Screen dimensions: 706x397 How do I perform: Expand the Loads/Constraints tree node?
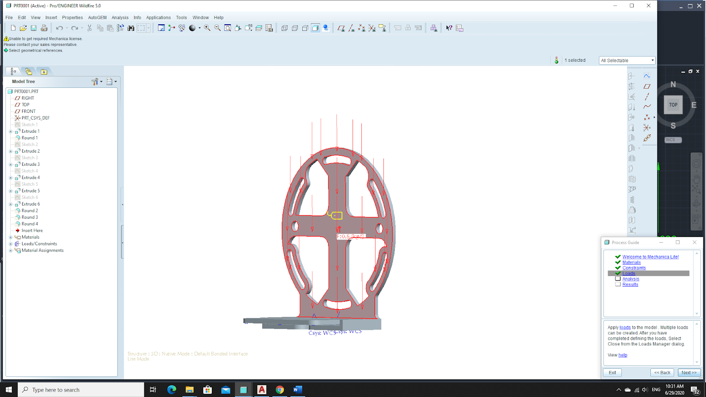coord(11,244)
